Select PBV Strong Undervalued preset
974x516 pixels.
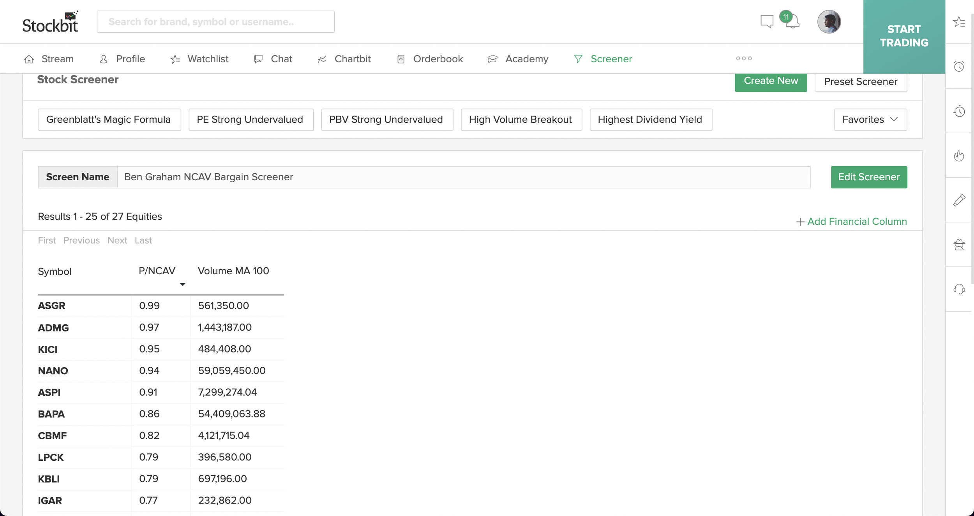pyautogui.click(x=387, y=120)
